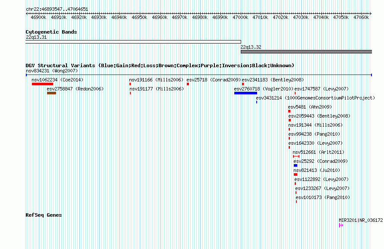Open esv2760718 (Vogler2010) label

coord(264,89)
